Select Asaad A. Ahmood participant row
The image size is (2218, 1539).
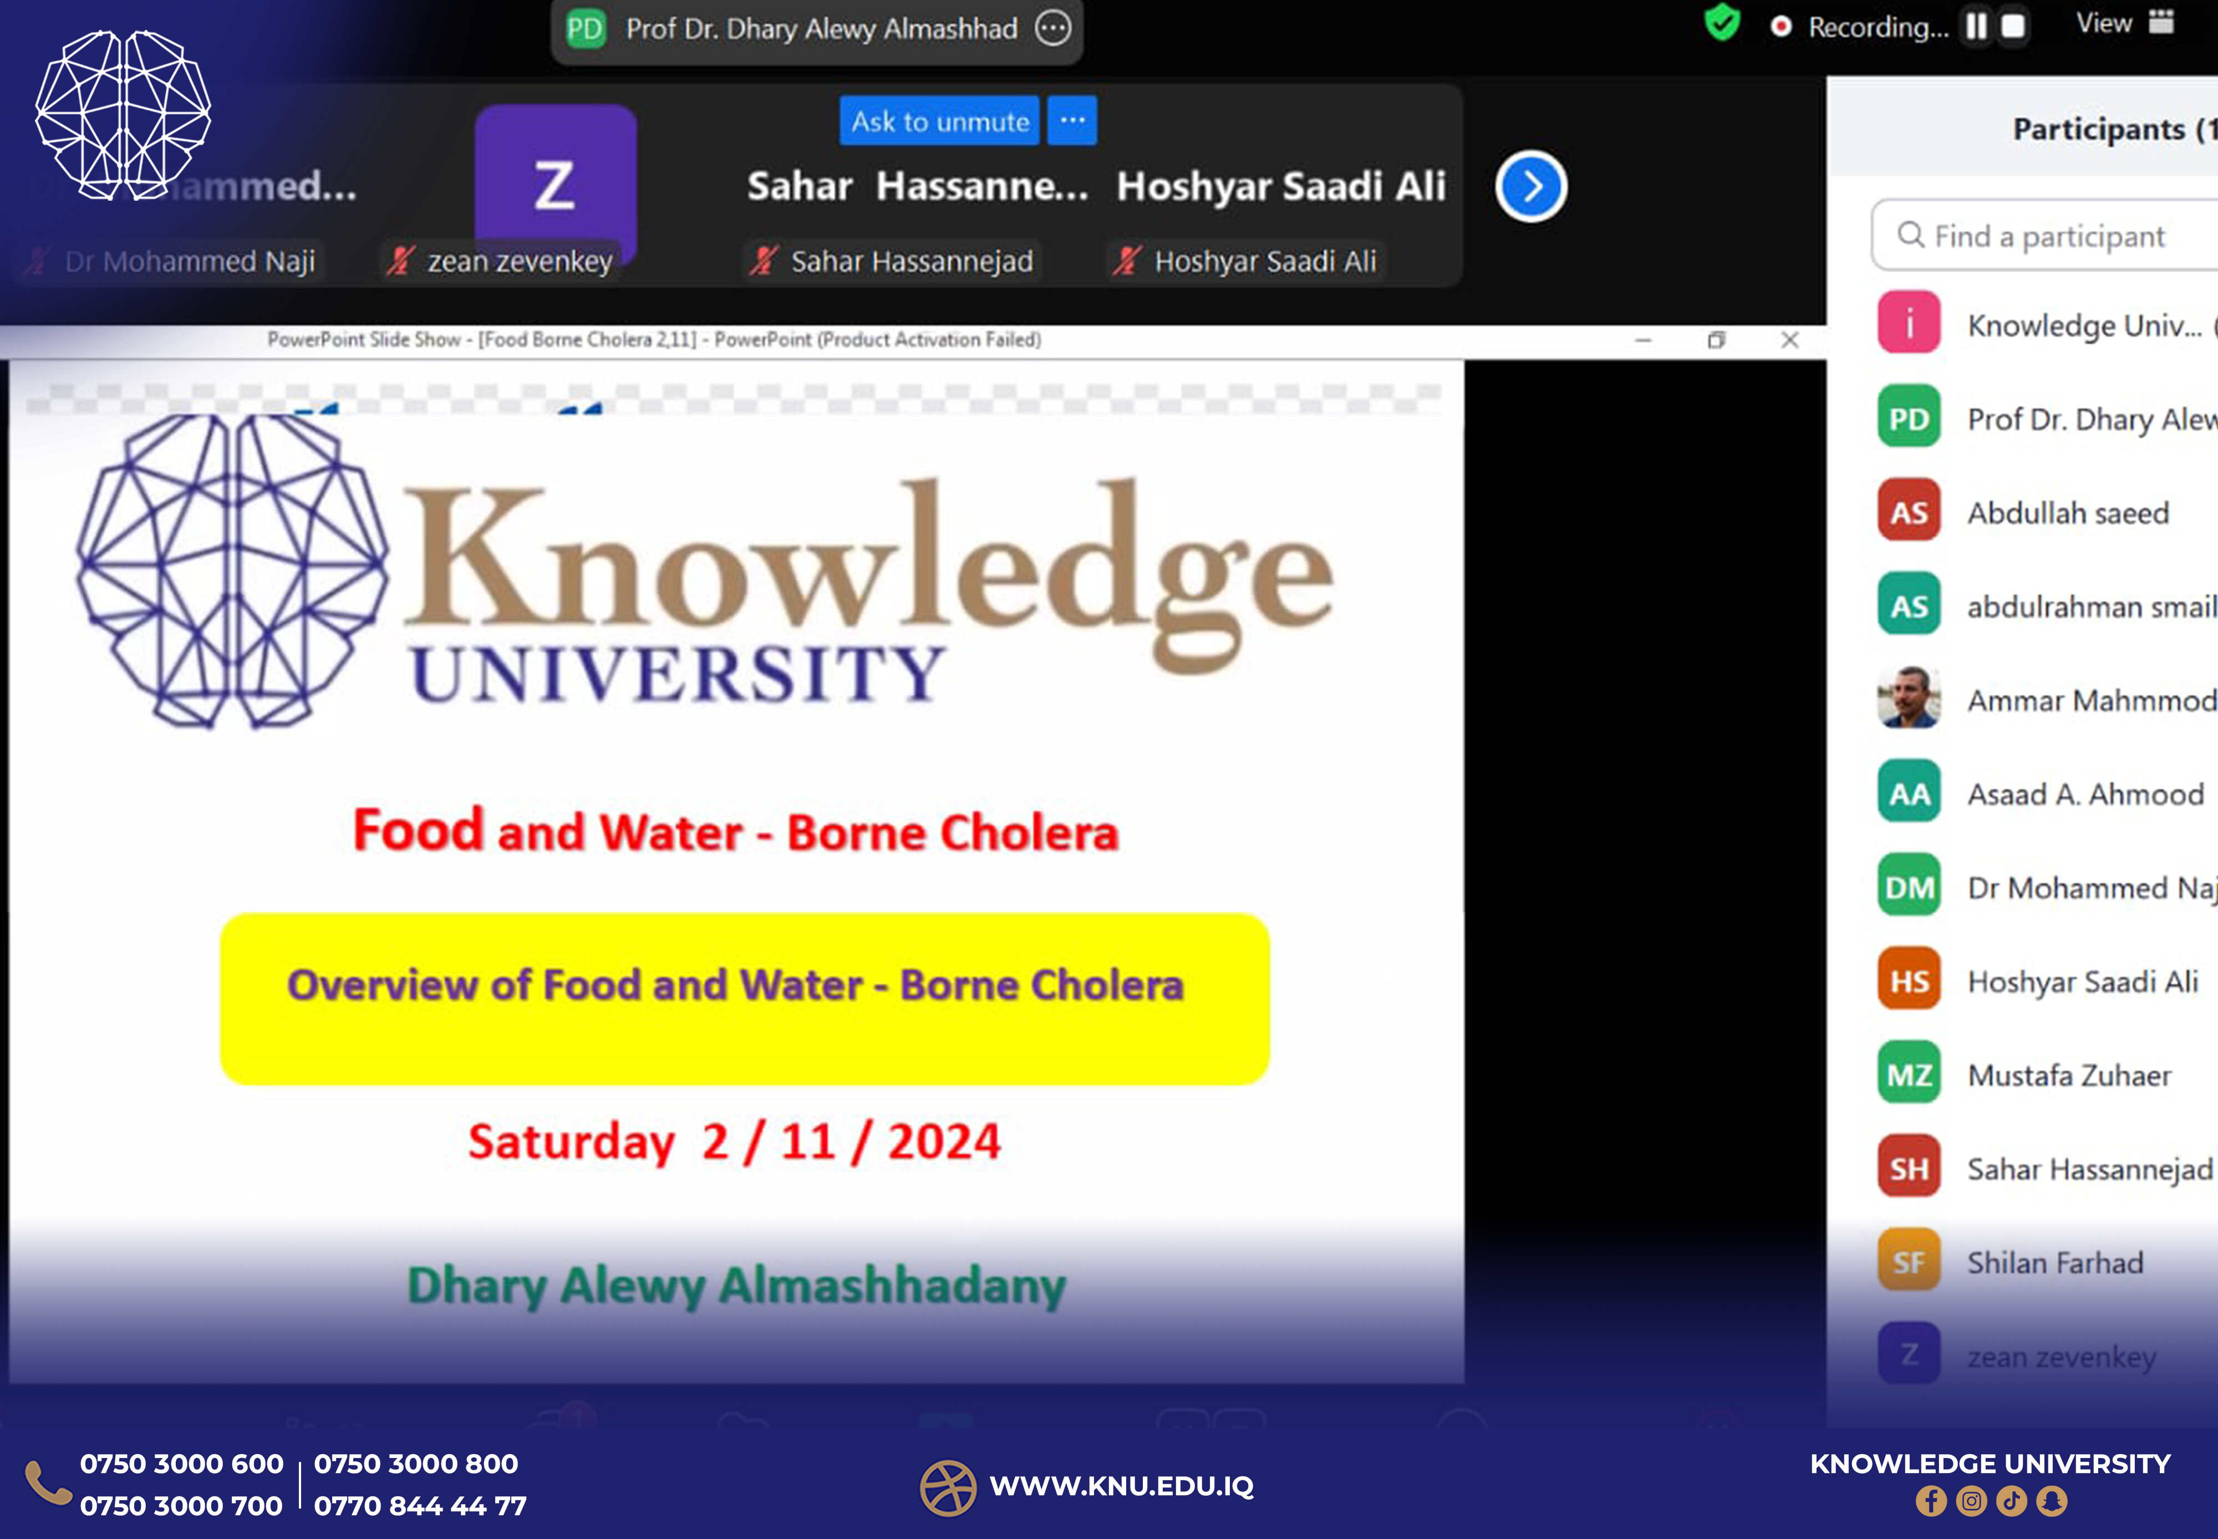coord(2046,793)
